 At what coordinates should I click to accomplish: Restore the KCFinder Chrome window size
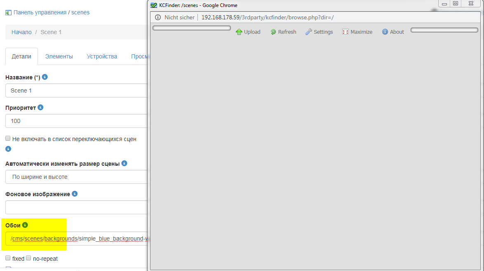click(456, 3)
